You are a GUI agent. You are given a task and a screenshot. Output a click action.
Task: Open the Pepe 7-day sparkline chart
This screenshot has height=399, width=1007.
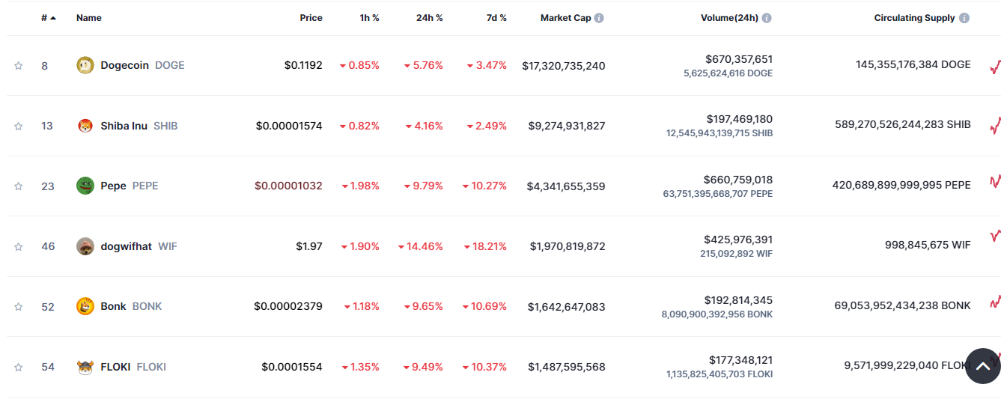[995, 180]
